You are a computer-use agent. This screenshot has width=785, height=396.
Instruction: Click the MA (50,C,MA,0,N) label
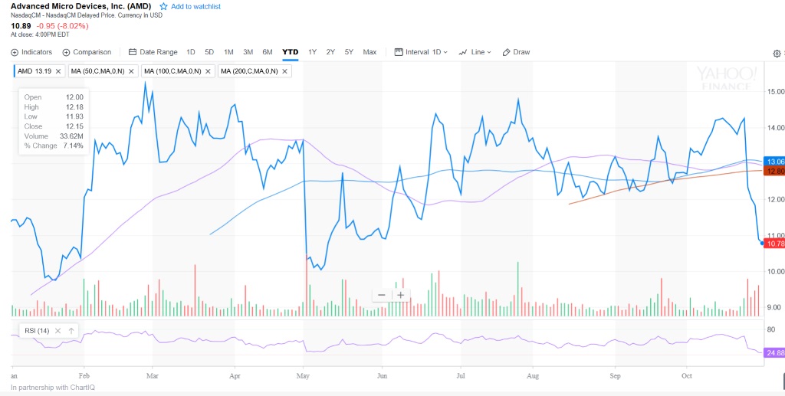point(97,71)
